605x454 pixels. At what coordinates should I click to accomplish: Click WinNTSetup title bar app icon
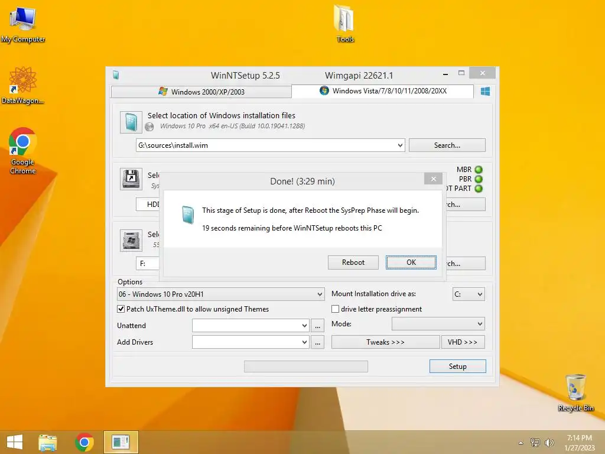point(116,75)
